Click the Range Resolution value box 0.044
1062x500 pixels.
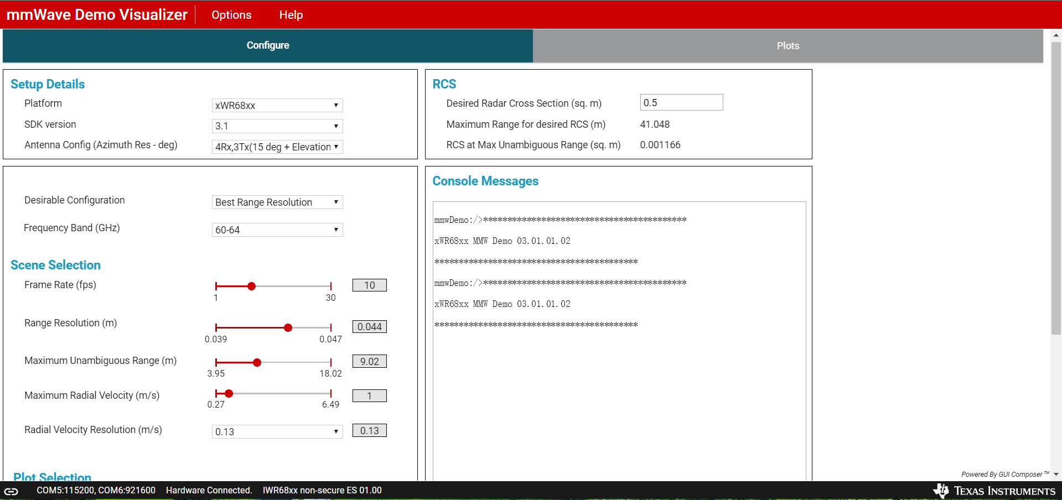click(370, 327)
